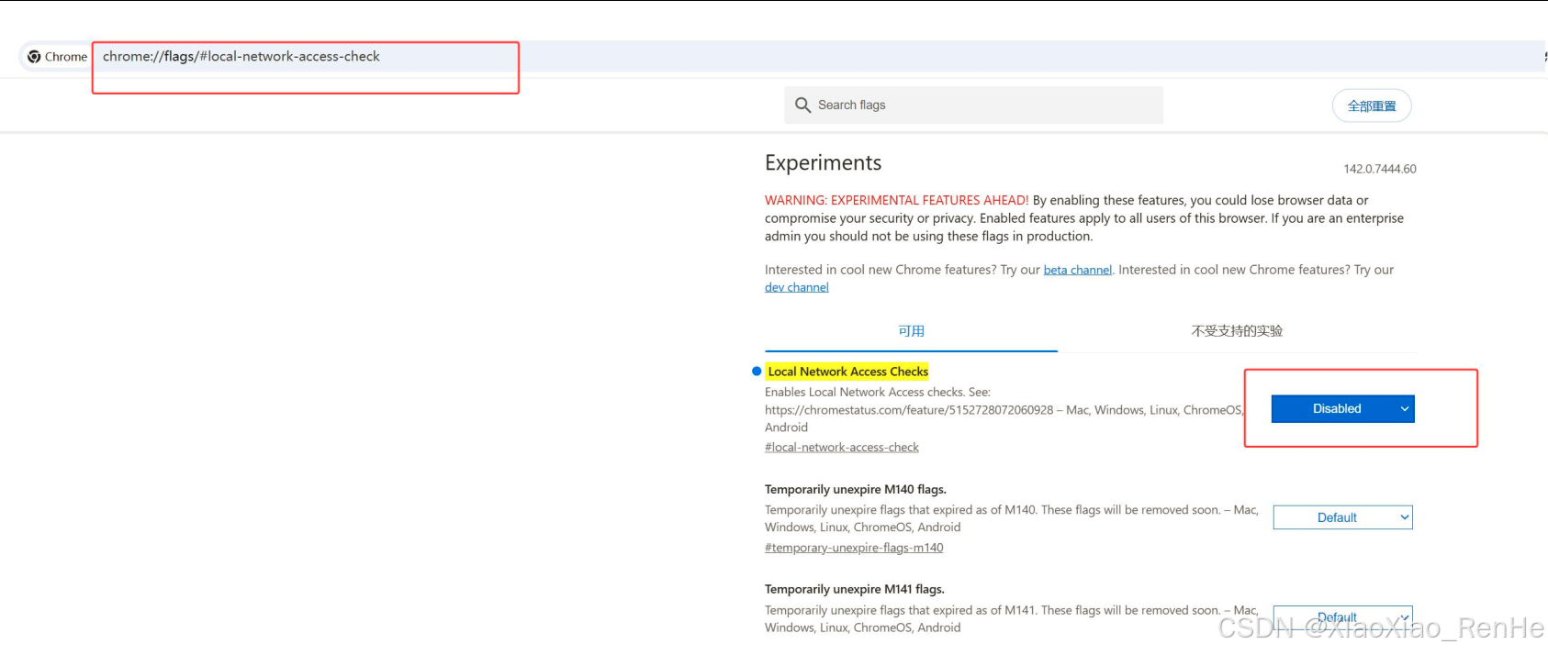This screenshot has width=1548, height=655.
Task: Switch to the 不受支持的实验 tab
Action: click(1237, 331)
